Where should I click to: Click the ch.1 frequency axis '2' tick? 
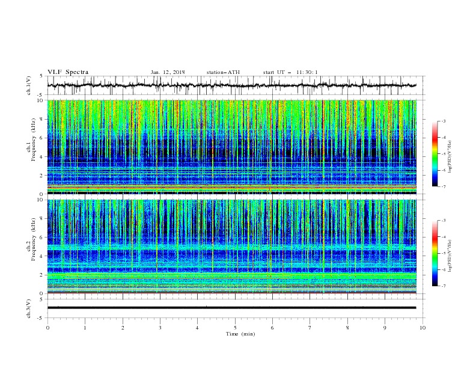pyautogui.click(x=41, y=175)
